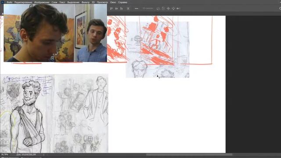Image resolution: width=281 pixels, height=158 pixels.
Task: Click the document size info in status bar
Action: coord(26,154)
